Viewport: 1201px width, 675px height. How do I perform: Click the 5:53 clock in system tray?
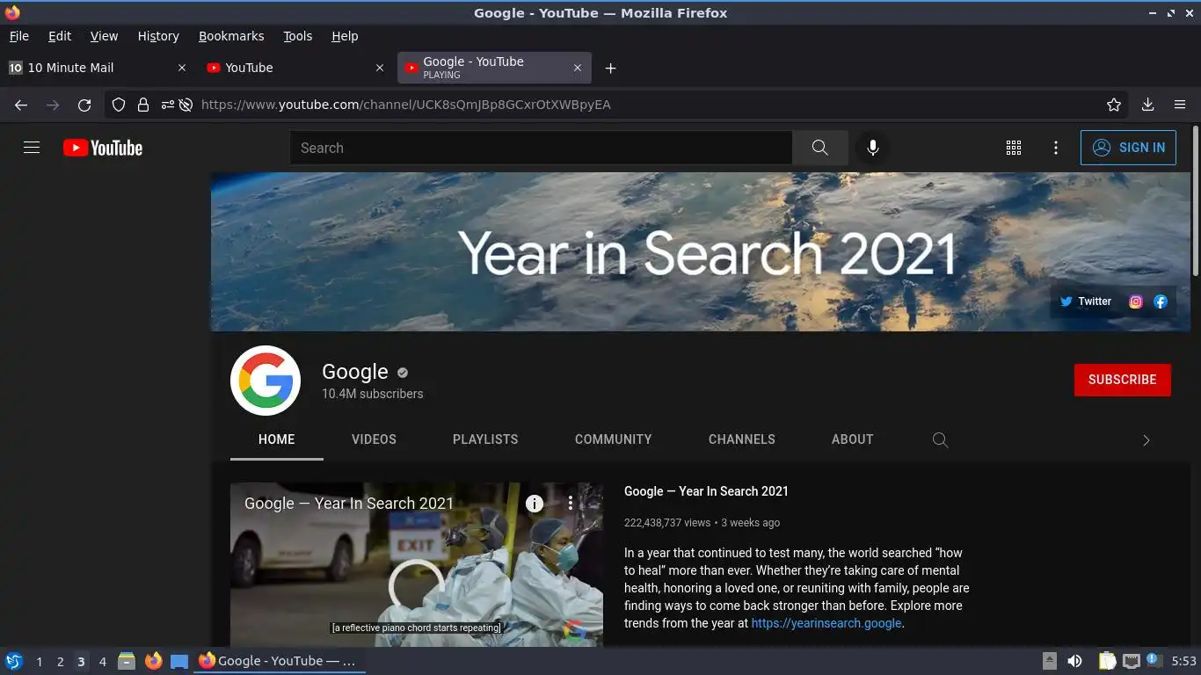pyautogui.click(x=1183, y=661)
